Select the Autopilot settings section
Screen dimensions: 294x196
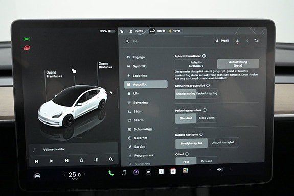click(146, 84)
